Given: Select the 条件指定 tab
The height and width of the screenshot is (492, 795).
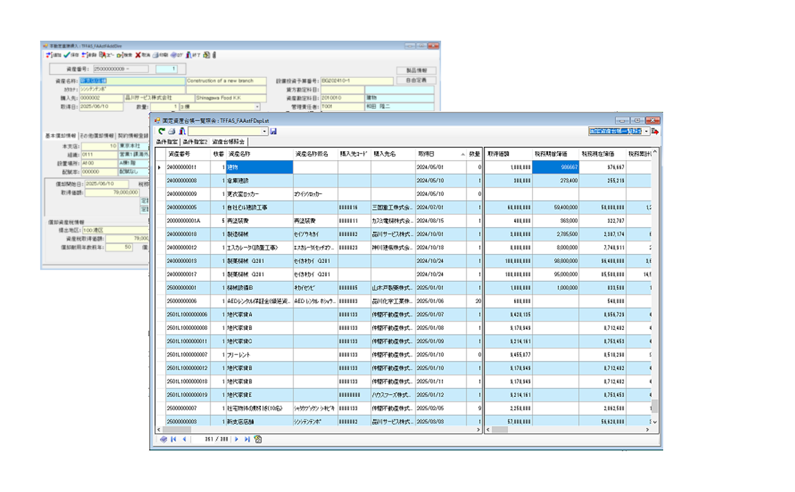Looking at the screenshot, I should tap(167, 142).
